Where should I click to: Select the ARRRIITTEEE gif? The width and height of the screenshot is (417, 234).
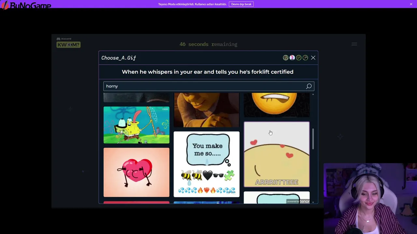pos(277,154)
